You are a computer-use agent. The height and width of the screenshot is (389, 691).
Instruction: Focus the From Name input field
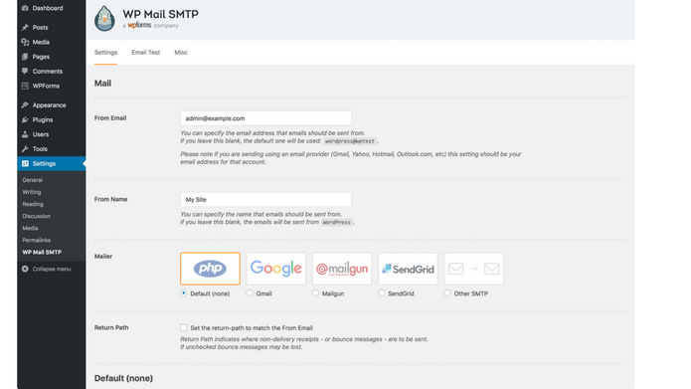point(265,199)
